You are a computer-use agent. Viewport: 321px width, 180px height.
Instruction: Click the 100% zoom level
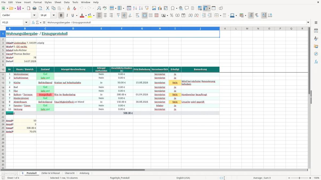tap(316, 178)
